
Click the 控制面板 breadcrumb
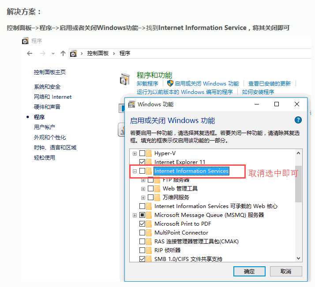click(x=98, y=53)
